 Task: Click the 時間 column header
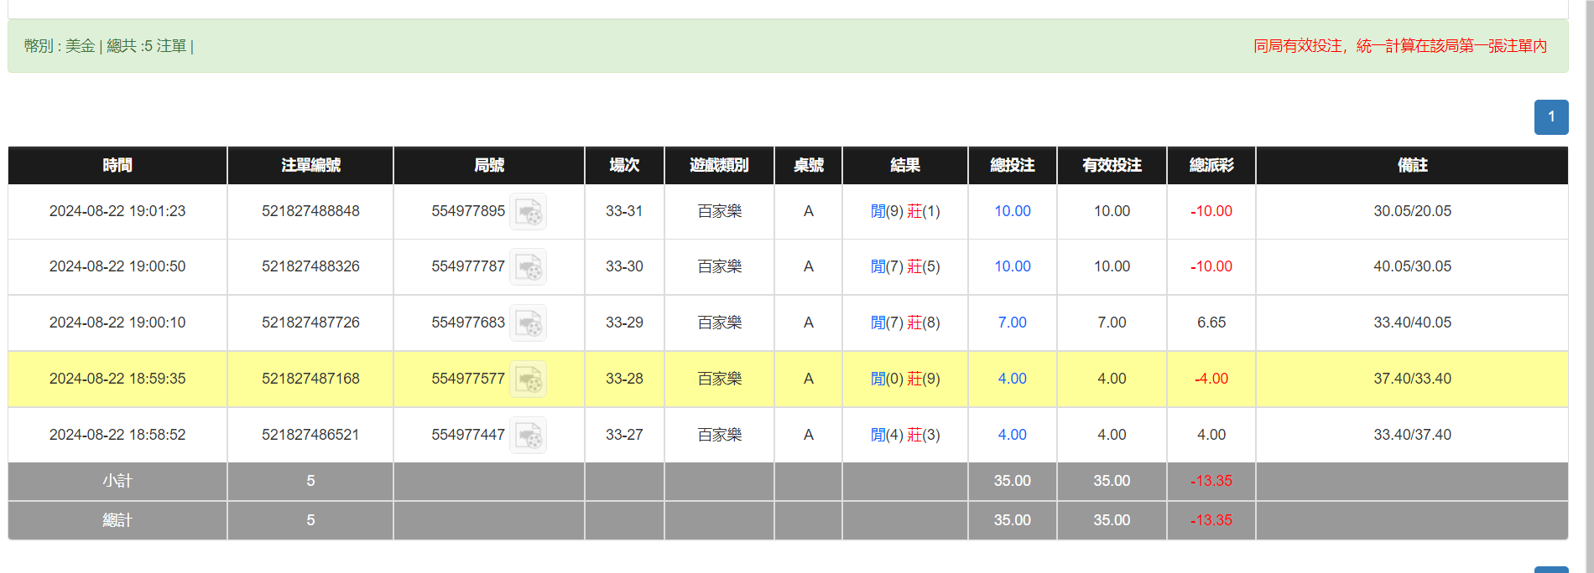117,165
